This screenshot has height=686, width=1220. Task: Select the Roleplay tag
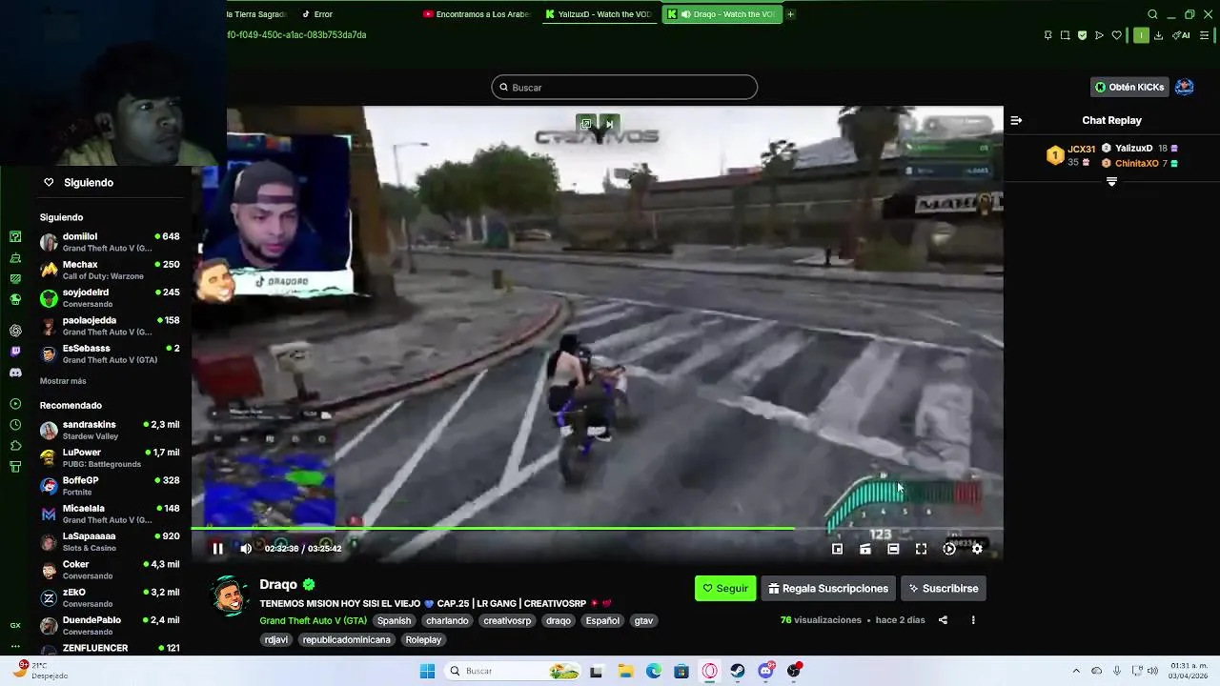pyautogui.click(x=423, y=639)
